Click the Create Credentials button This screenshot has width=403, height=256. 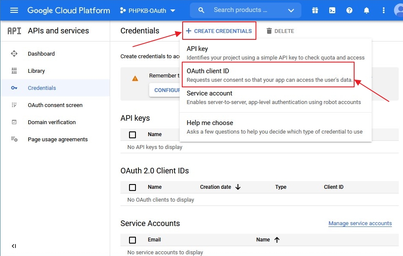click(x=219, y=31)
